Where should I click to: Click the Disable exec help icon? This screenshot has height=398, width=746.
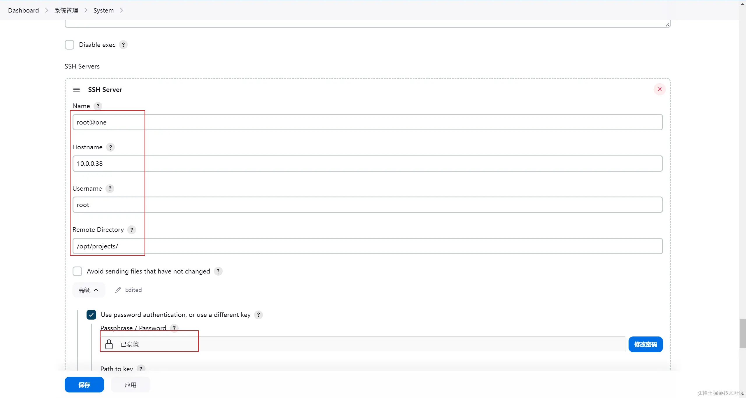tap(123, 45)
